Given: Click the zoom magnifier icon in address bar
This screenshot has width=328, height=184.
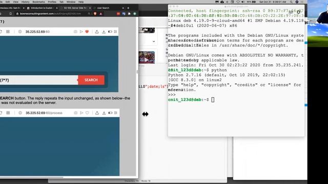Looking at the screenshot, I should pos(89,14).
